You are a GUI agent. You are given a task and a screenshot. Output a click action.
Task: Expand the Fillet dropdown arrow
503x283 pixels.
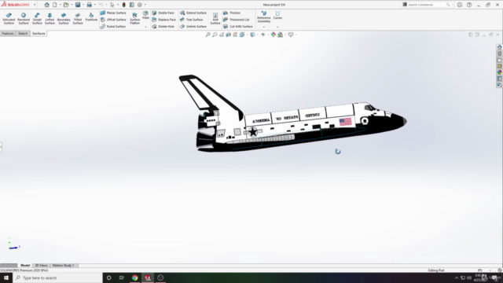[x=145, y=27]
